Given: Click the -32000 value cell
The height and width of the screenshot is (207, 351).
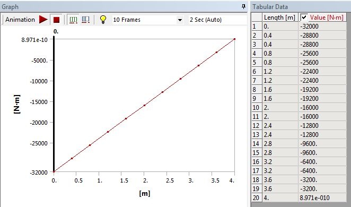Looking at the screenshot, I should pyautogui.click(x=322, y=27).
